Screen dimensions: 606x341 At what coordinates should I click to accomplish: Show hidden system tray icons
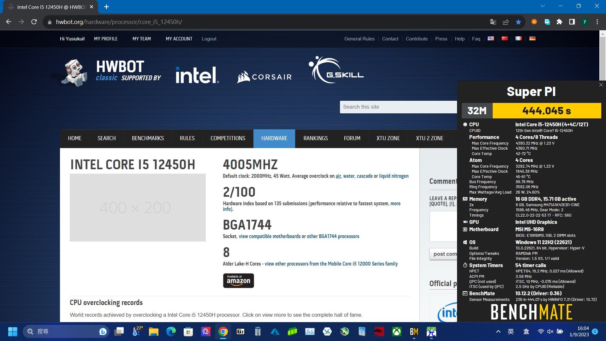(498, 332)
